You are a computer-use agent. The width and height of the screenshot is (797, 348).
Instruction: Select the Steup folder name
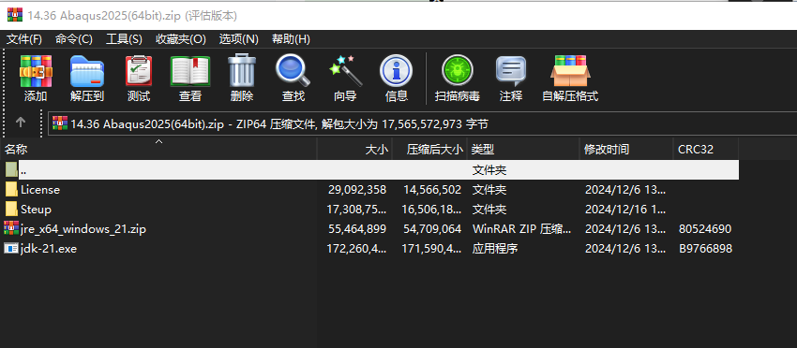[36, 209]
